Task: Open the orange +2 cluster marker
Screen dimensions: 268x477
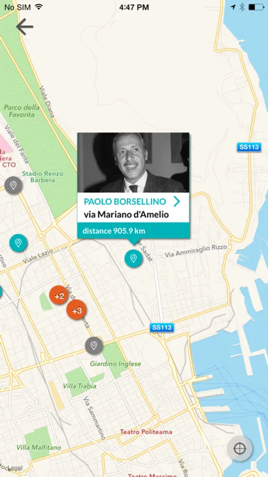Action: (59, 295)
